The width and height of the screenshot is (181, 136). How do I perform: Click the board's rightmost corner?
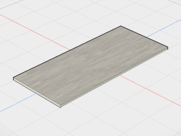(168, 47)
